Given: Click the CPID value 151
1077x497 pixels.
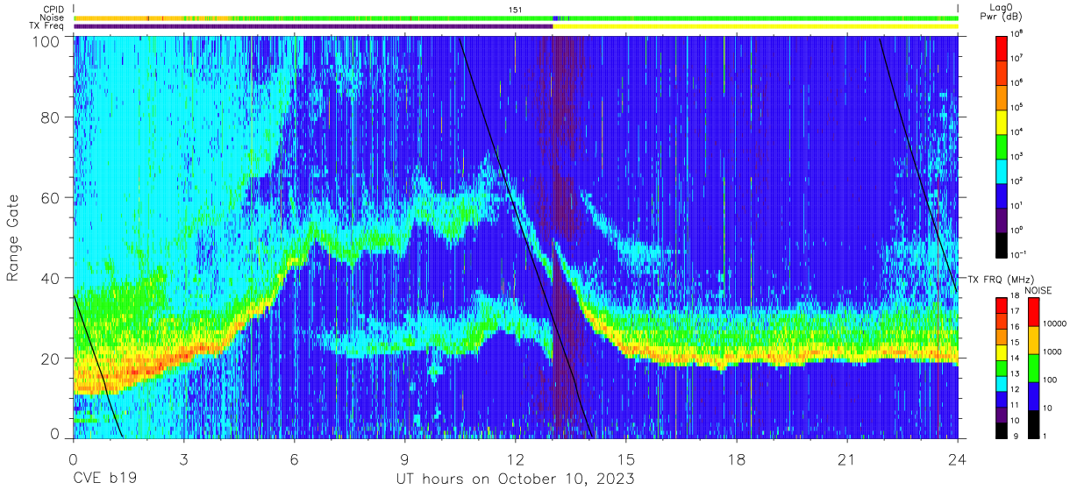Looking at the screenshot, I should [x=517, y=9].
